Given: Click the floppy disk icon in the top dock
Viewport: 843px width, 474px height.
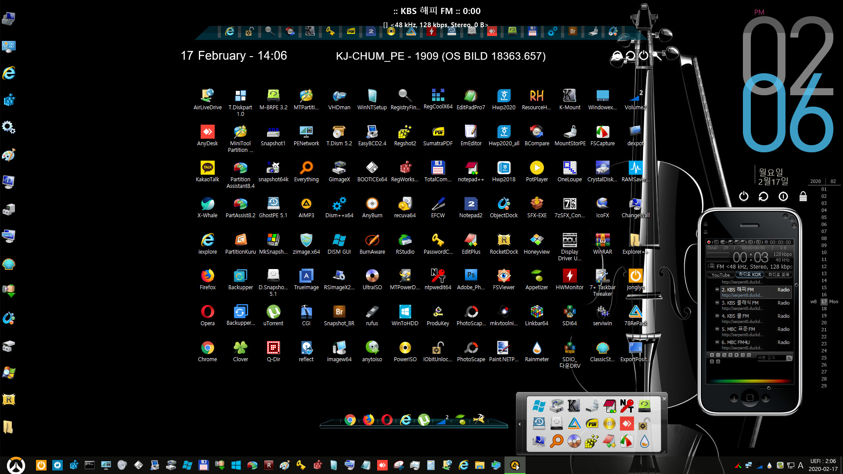Looking at the screenshot, I should pyautogui.click(x=532, y=31).
